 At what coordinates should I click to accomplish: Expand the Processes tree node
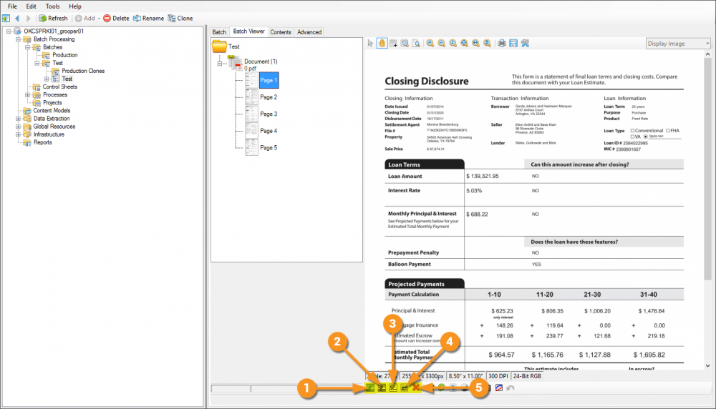(27, 95)
